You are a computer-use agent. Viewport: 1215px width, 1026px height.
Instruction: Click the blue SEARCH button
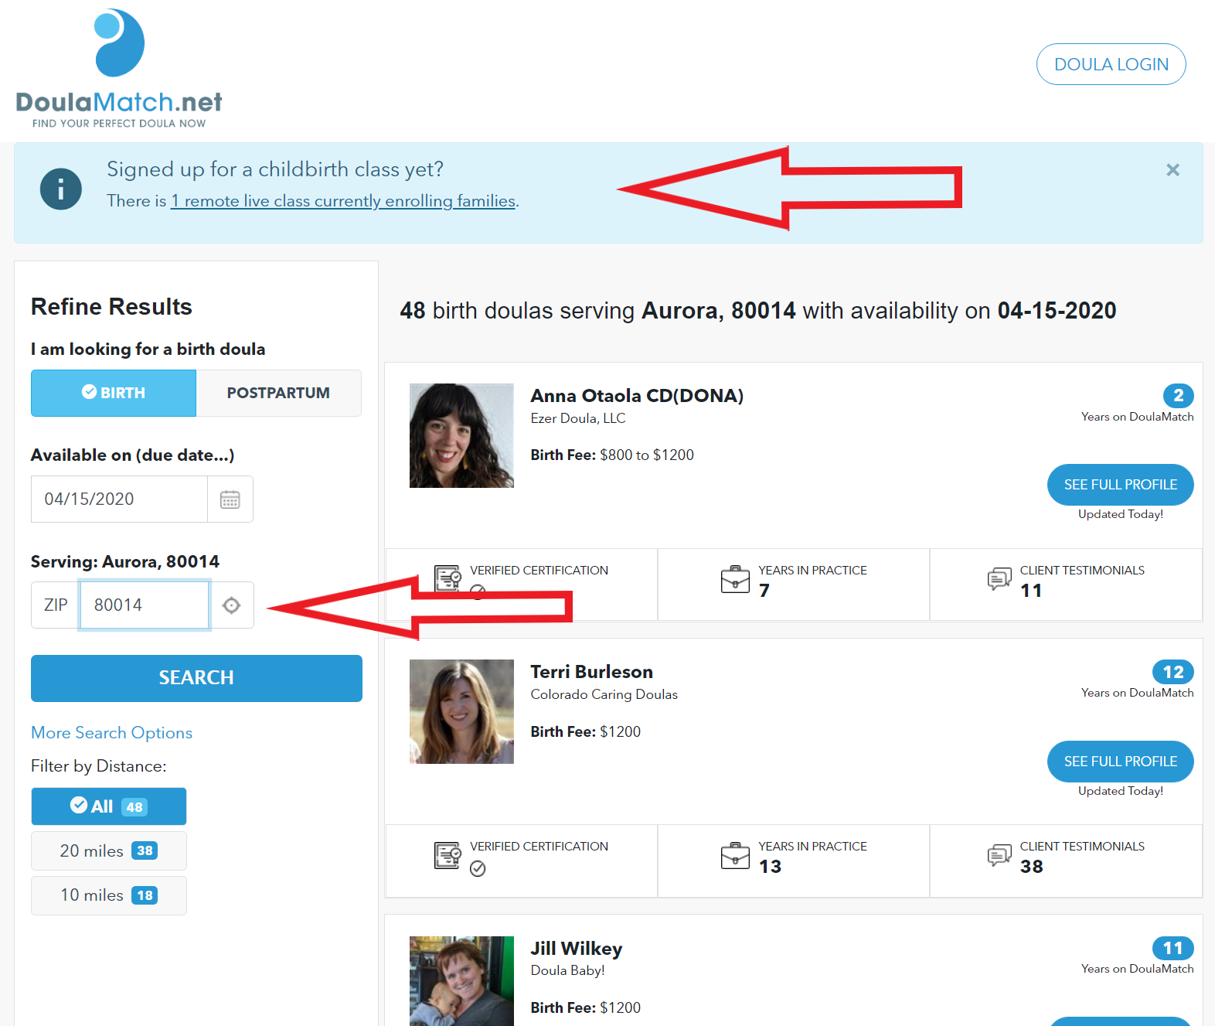pyautogui.click(x=196, y=678)
